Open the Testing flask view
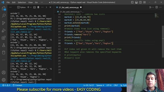The width and height of the screenshot is (164, 92). [x=4, y=45]
